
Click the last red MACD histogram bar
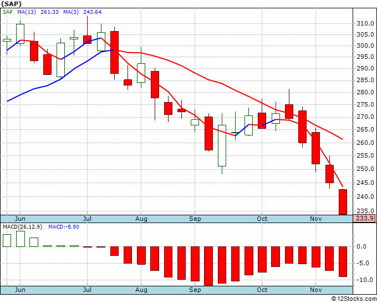pyautogui.click(x=343, y=261)
